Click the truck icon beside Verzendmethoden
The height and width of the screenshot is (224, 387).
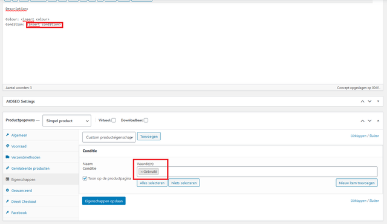(7, 157)
